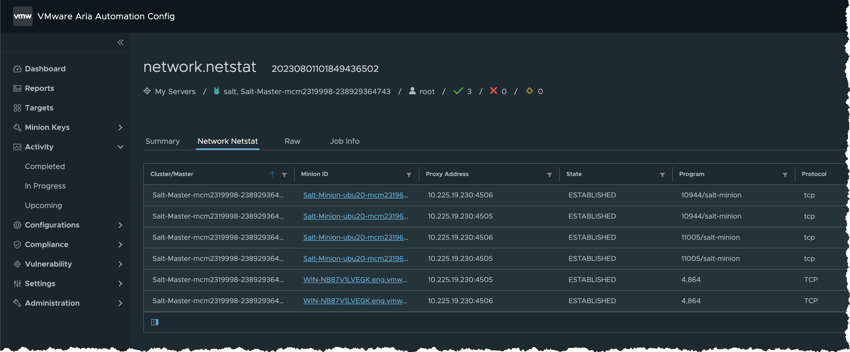Open filter for Program column
This screenshot has width=850, height=352.
785,175
